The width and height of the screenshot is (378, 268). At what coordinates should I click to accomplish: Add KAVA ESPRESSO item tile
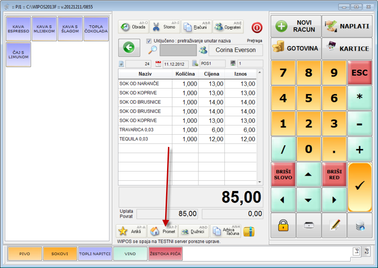click(x=19, y=29)
